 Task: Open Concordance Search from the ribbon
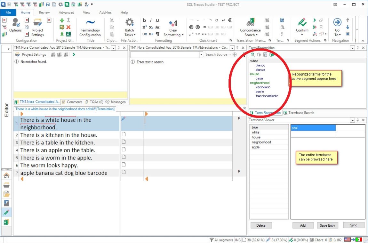tap(250, 28)
